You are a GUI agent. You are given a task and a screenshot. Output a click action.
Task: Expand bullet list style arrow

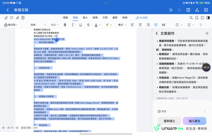click(181, 25)
